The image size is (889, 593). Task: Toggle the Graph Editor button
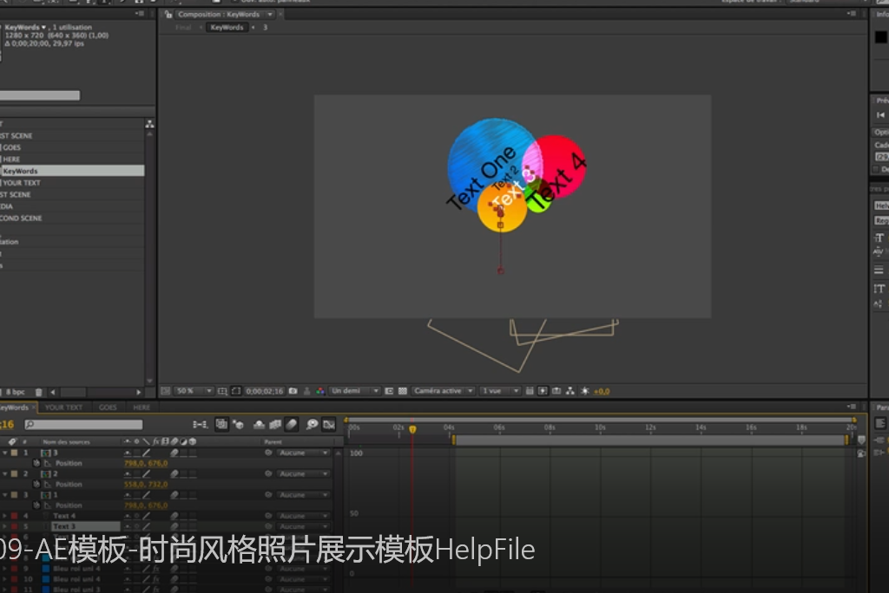(x=329, y=424)
